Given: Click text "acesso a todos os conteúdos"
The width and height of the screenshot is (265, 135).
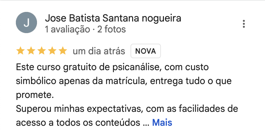Looking at the screenshot, I should pos(78,122).
